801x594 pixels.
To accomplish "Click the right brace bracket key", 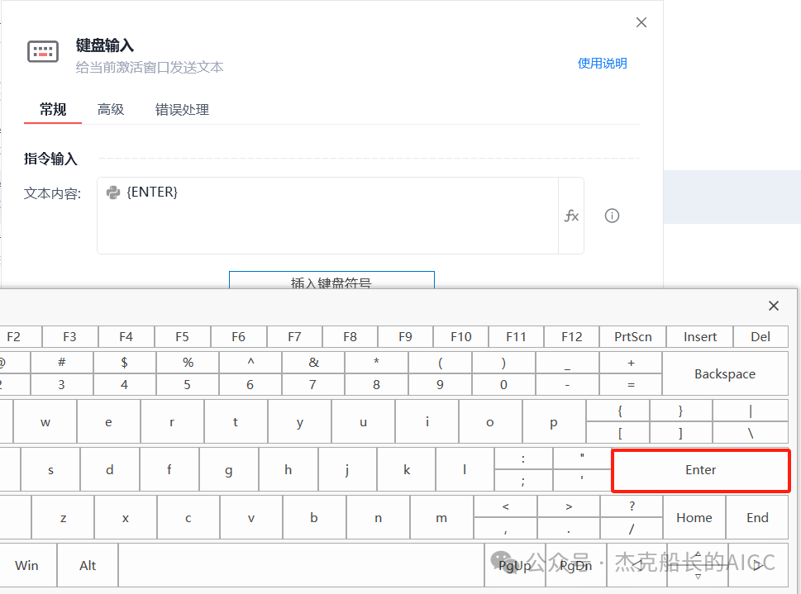I will point(680,422).
